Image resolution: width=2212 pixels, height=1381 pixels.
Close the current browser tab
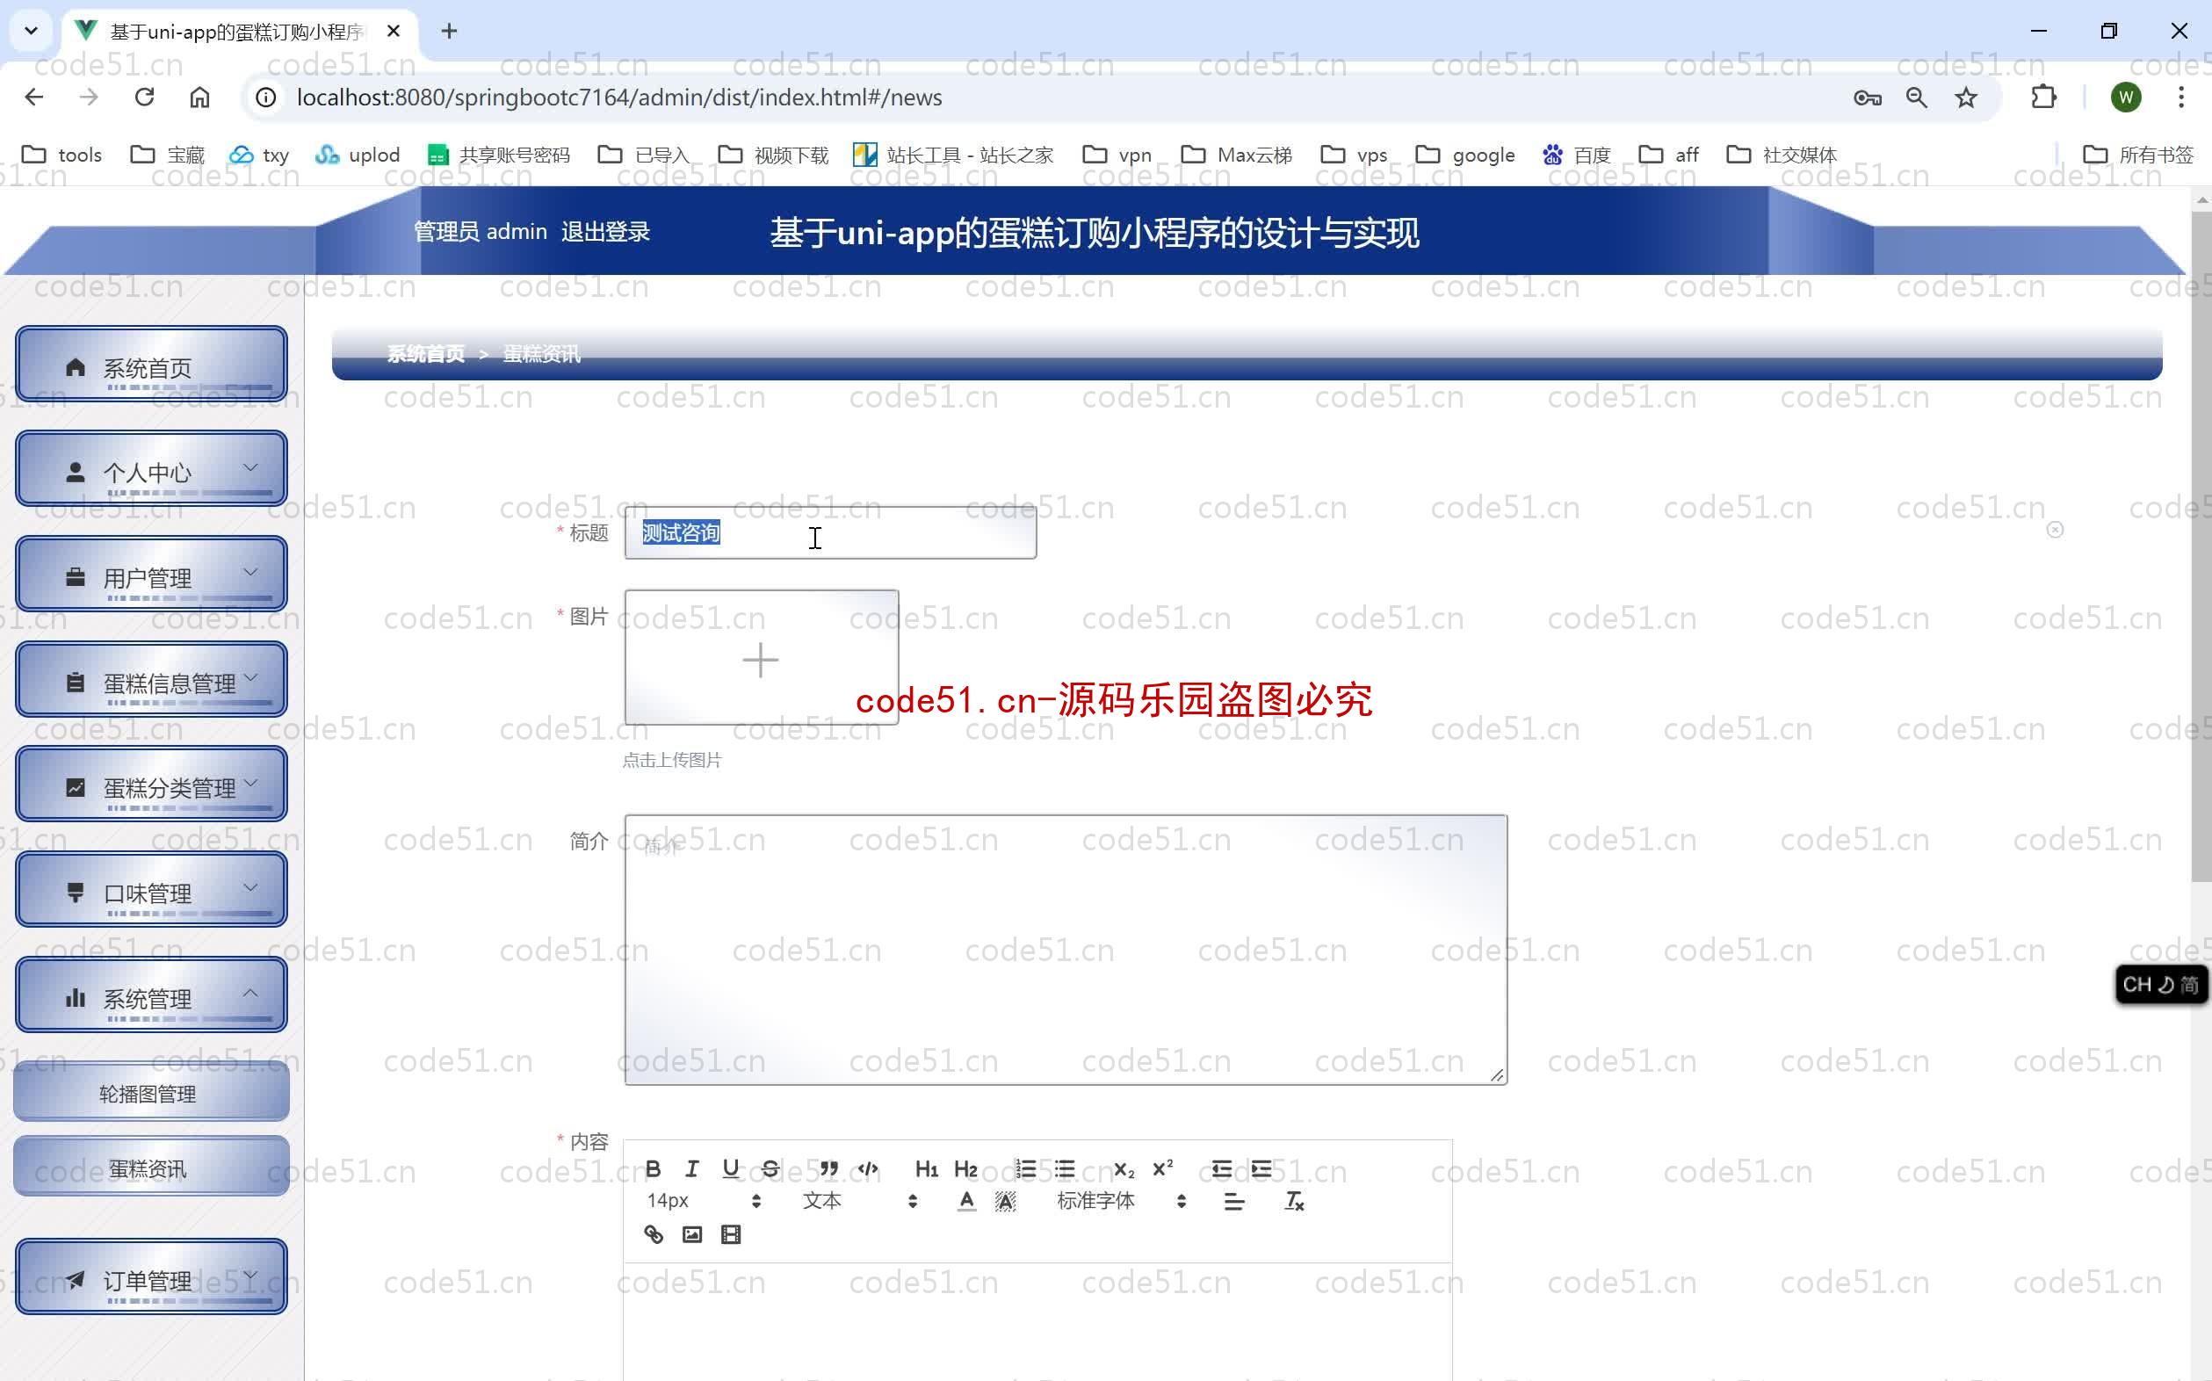(394, 31)
